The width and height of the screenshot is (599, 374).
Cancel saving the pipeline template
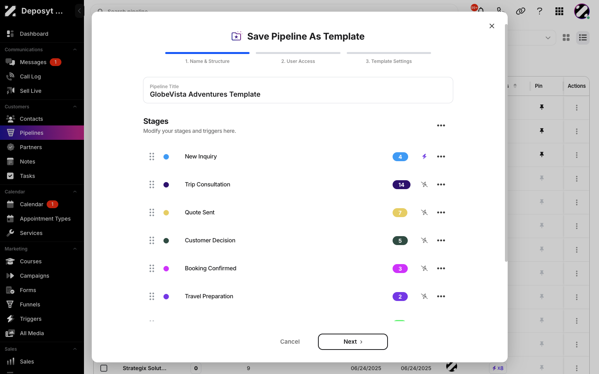[290, 342]
